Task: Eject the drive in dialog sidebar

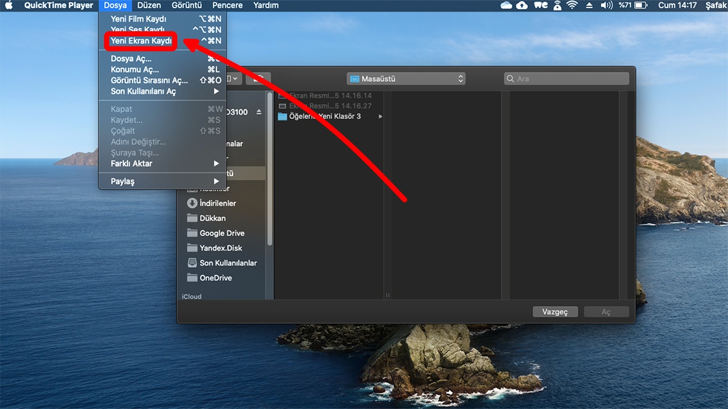Action: [259, 112]
